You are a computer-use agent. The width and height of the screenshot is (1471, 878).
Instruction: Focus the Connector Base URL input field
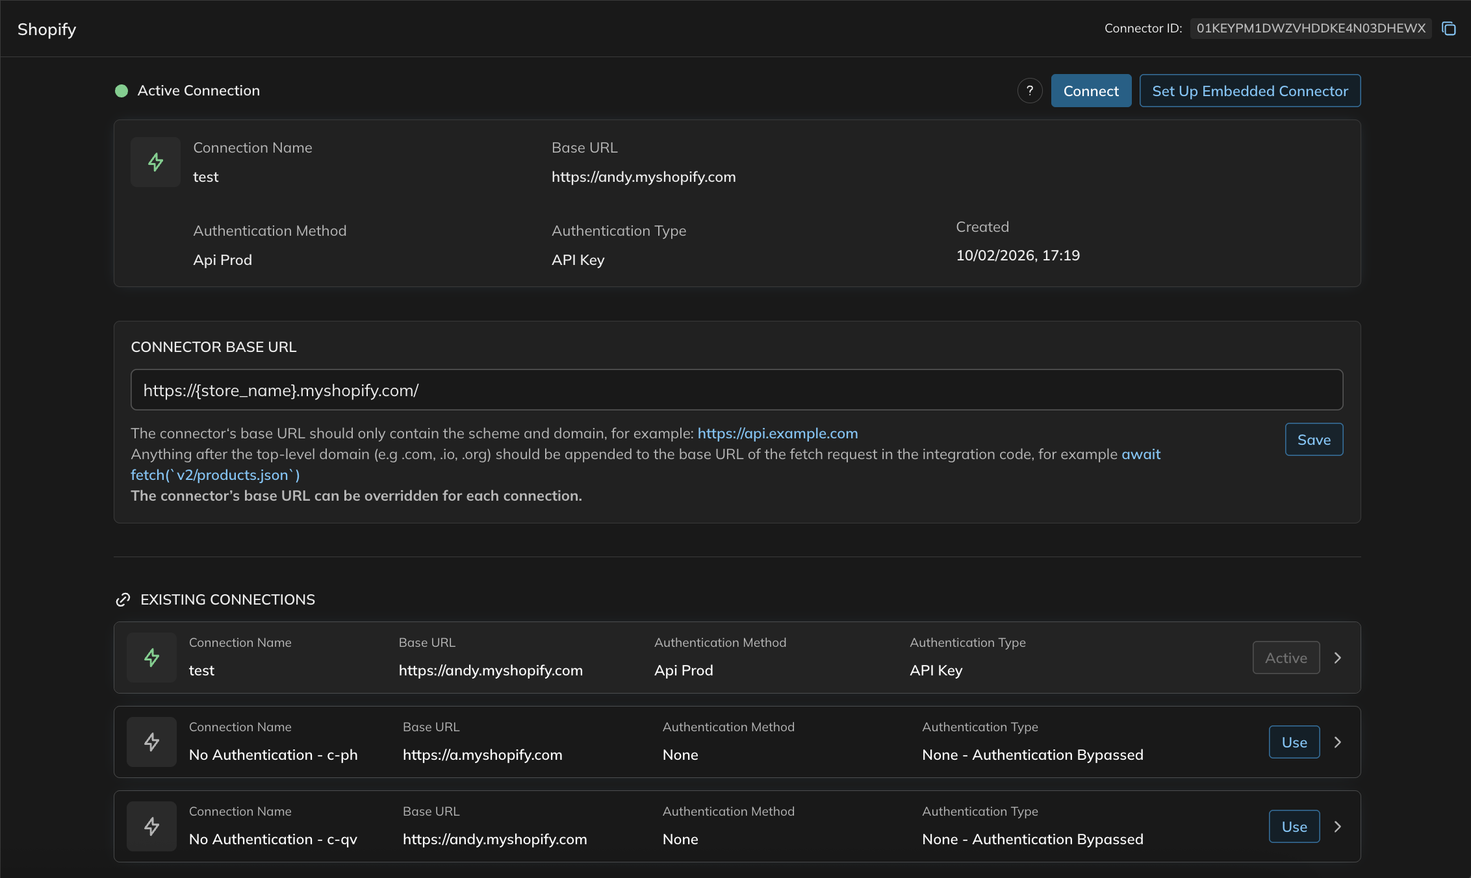[x=736, y=390]
